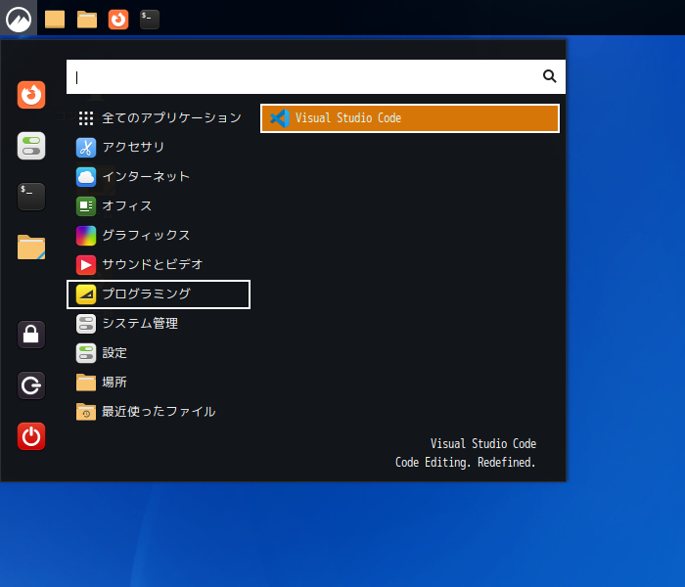Lock the screen with the padlock icon

point(31,335)
